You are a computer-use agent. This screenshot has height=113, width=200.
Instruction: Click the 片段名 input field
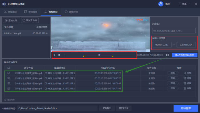point(174,31)
